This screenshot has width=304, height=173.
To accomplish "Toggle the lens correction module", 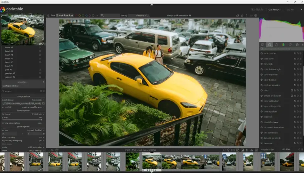I will (x=261, y=133).
